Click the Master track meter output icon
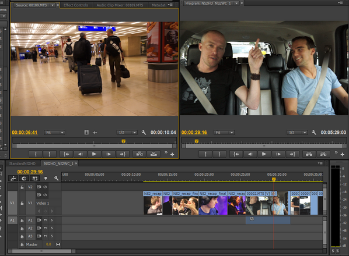This screenshot has width=349, height=256. (x=58, y=244)
